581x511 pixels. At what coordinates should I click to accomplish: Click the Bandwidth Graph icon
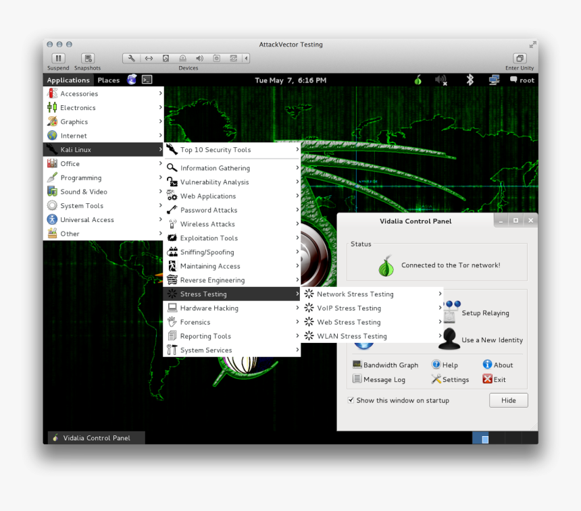357,365
